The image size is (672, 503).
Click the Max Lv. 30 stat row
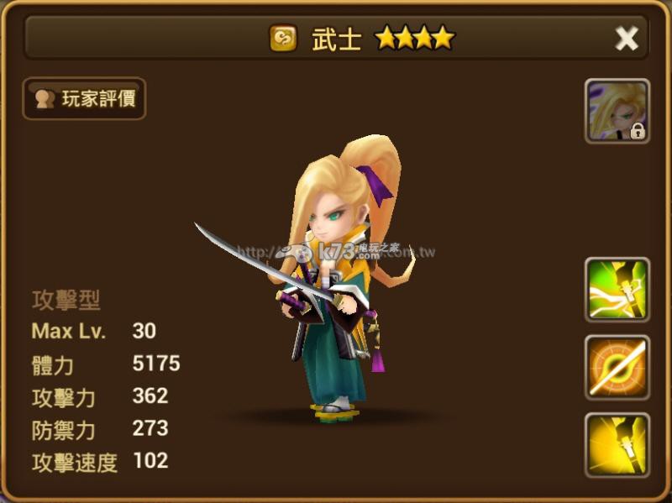tap(94, 331)
